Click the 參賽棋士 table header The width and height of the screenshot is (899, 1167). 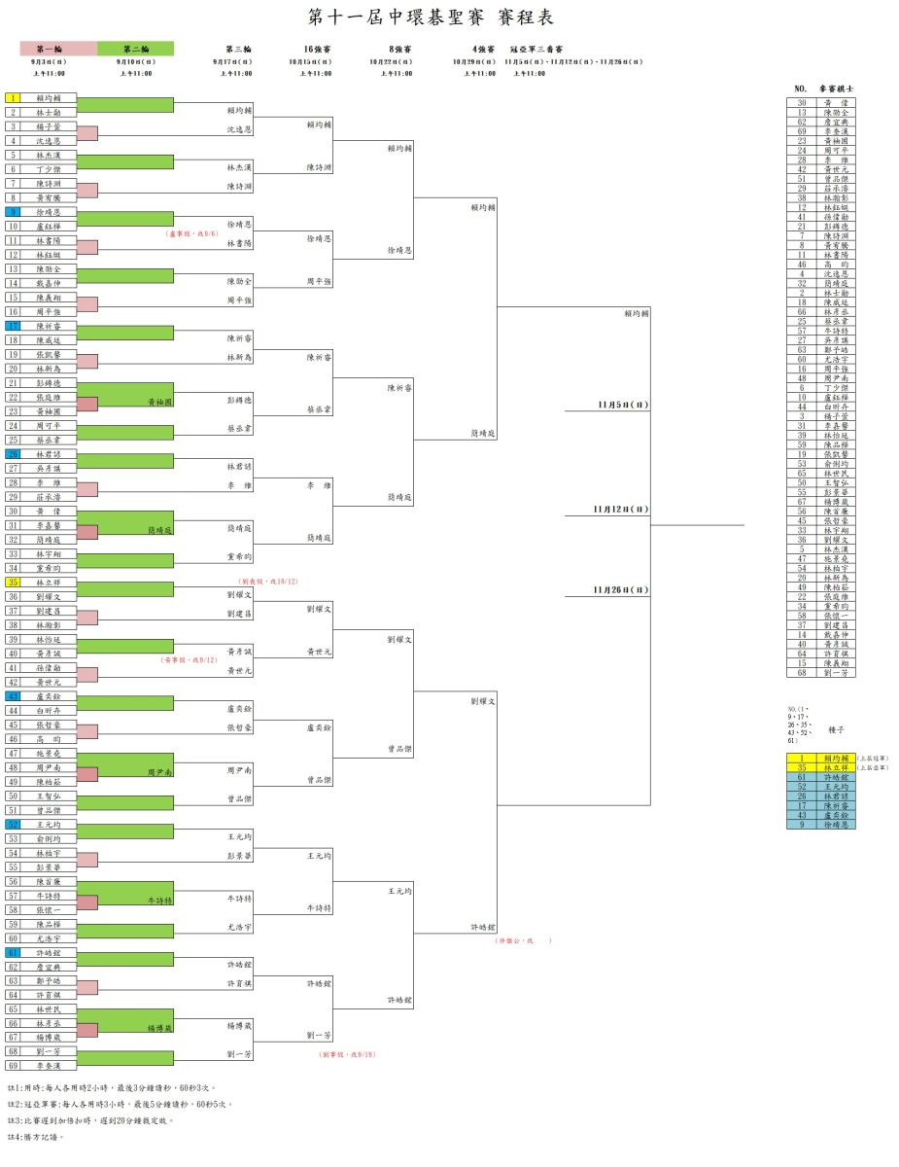click(x=836, y=88)
